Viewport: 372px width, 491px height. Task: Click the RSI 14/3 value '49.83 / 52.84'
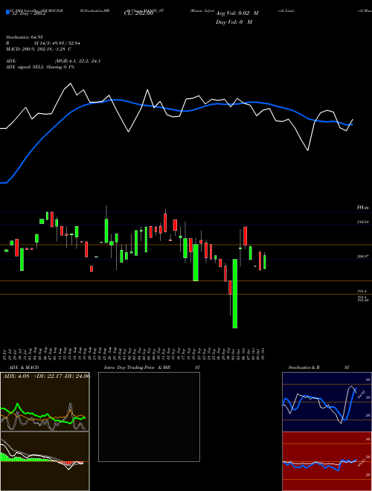tap(65, 43)
